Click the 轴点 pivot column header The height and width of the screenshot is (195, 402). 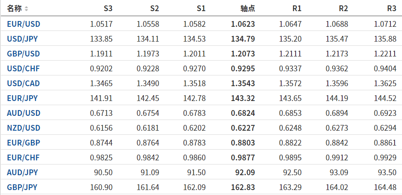point(247,9)
